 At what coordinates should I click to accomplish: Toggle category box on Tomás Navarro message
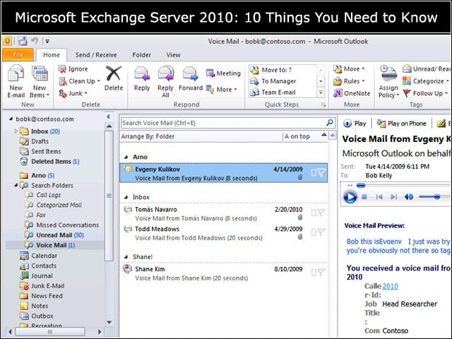pyautogui.click(x=314, y=213)
